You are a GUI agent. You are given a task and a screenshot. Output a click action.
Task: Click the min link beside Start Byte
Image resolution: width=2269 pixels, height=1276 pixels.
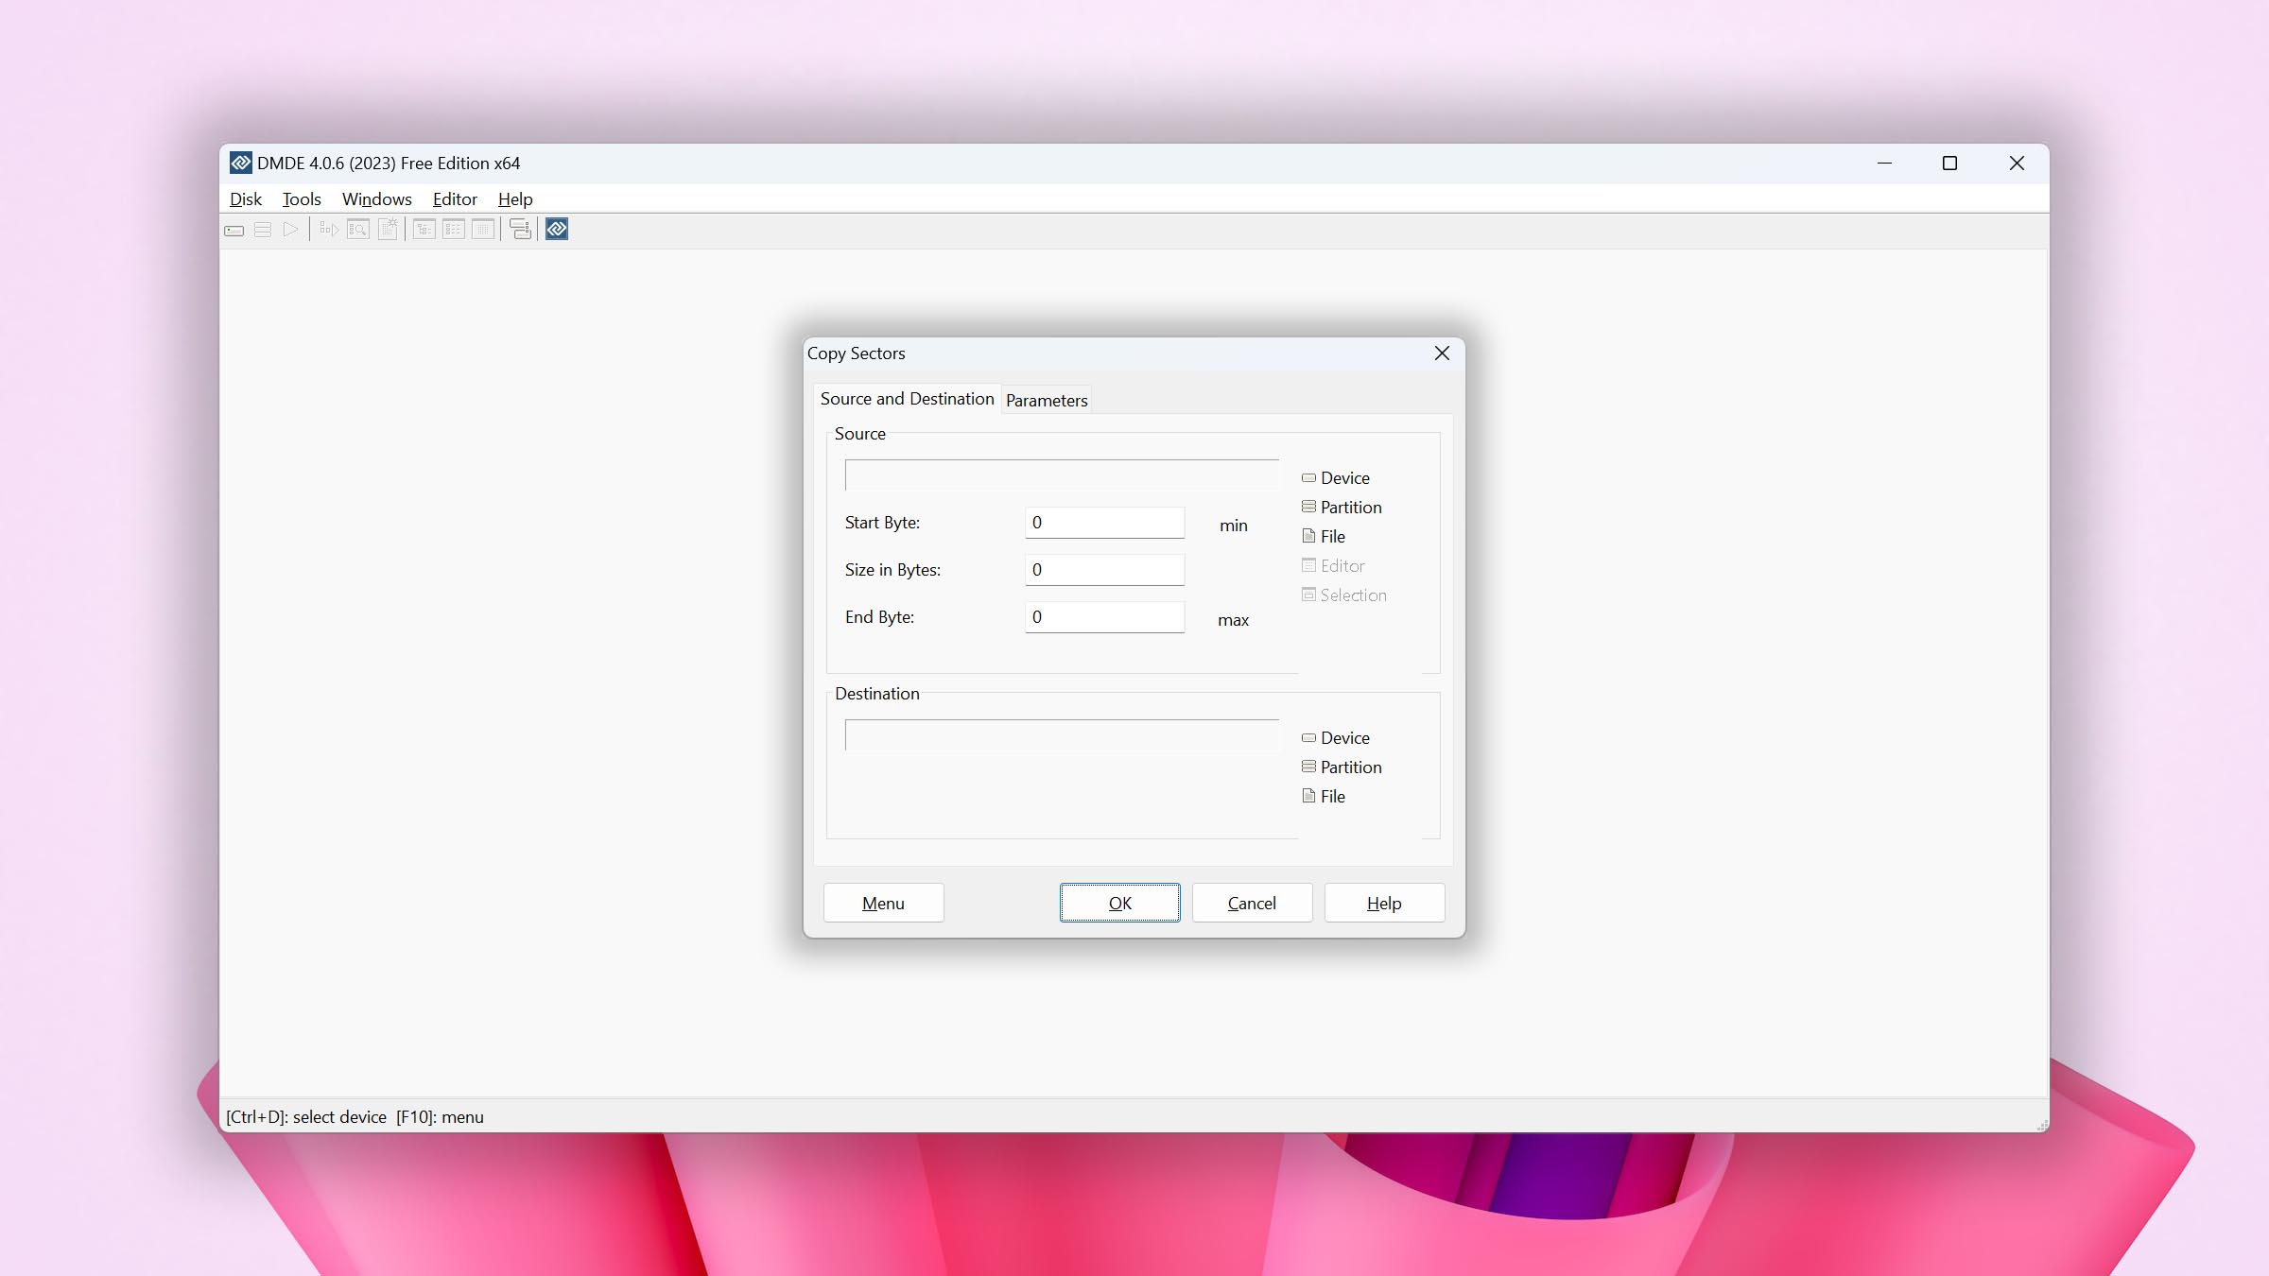[1233, 526]
